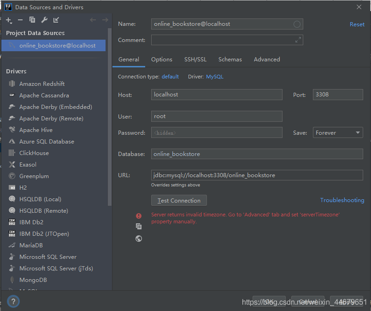Remove selected data source with minus icon
The height and width of the screenshot is (311, 371).
pyautogui.click(x=20, y=20)
